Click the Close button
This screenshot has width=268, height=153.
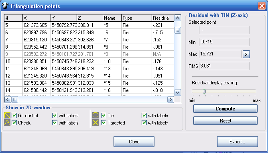click(134, 141)
